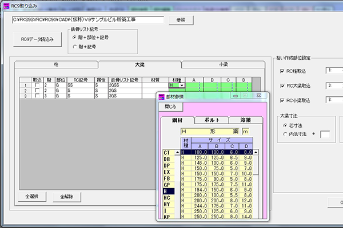The image size is (343, 228).
Task: Click the 鉄骨リスト記号 column header
Action: coord(125,80)
